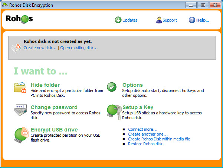
Task: Click the Create another one link
Action: click(x=148, y=134)
